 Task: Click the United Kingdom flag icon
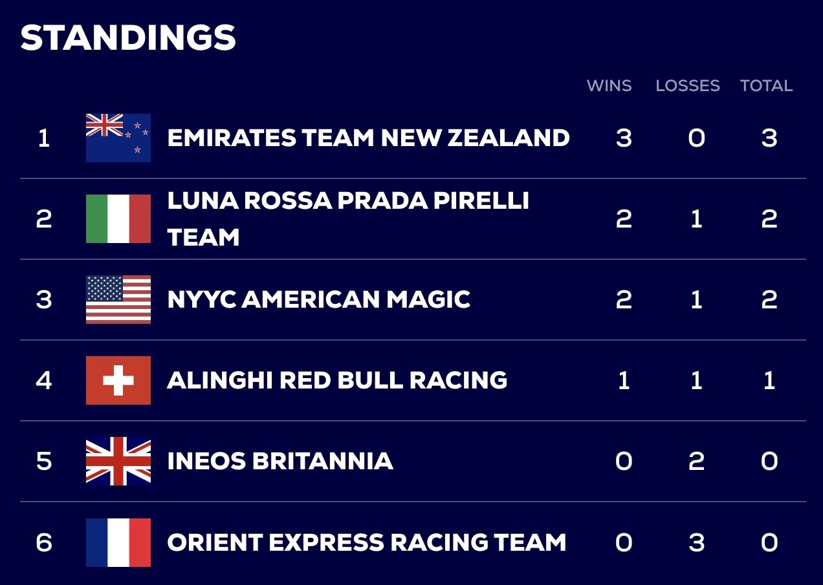(118, 461)
